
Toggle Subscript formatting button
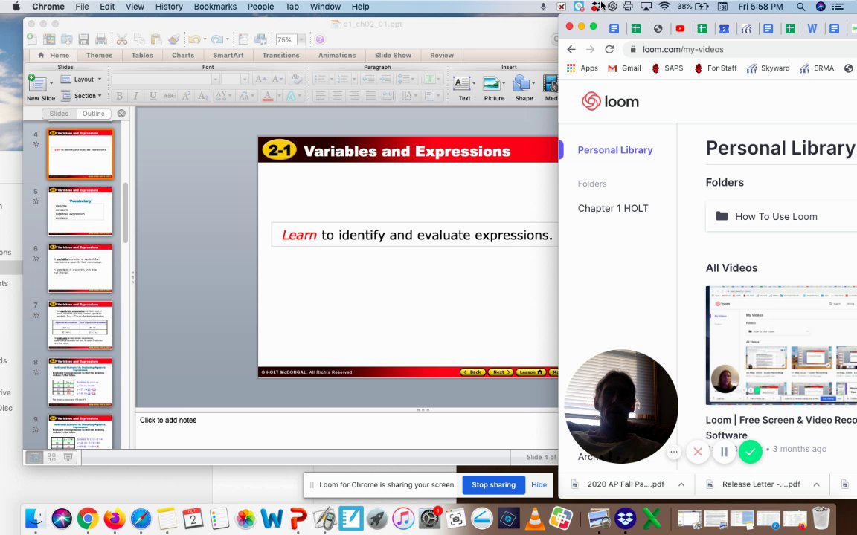coord(203,96)
